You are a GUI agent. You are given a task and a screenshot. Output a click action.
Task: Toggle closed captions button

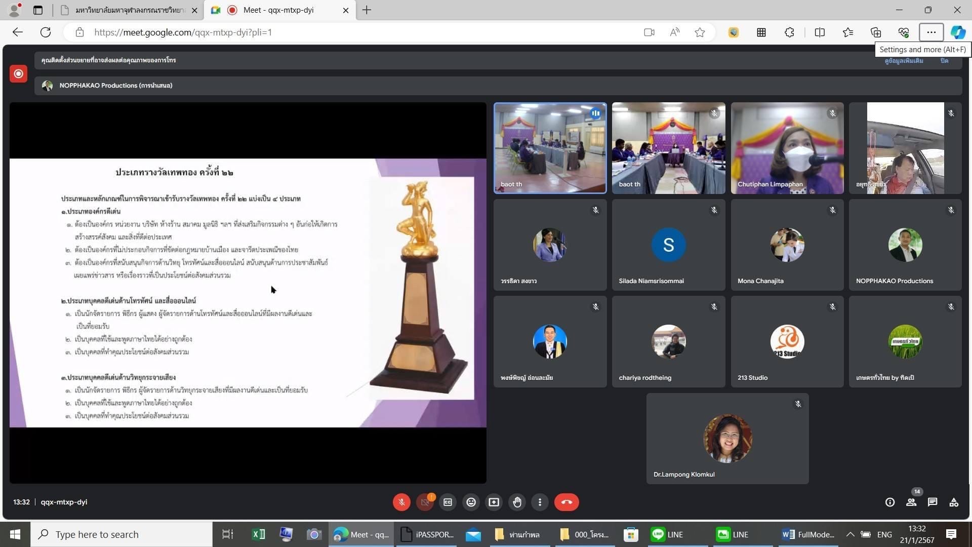click(x=448, y=502)
